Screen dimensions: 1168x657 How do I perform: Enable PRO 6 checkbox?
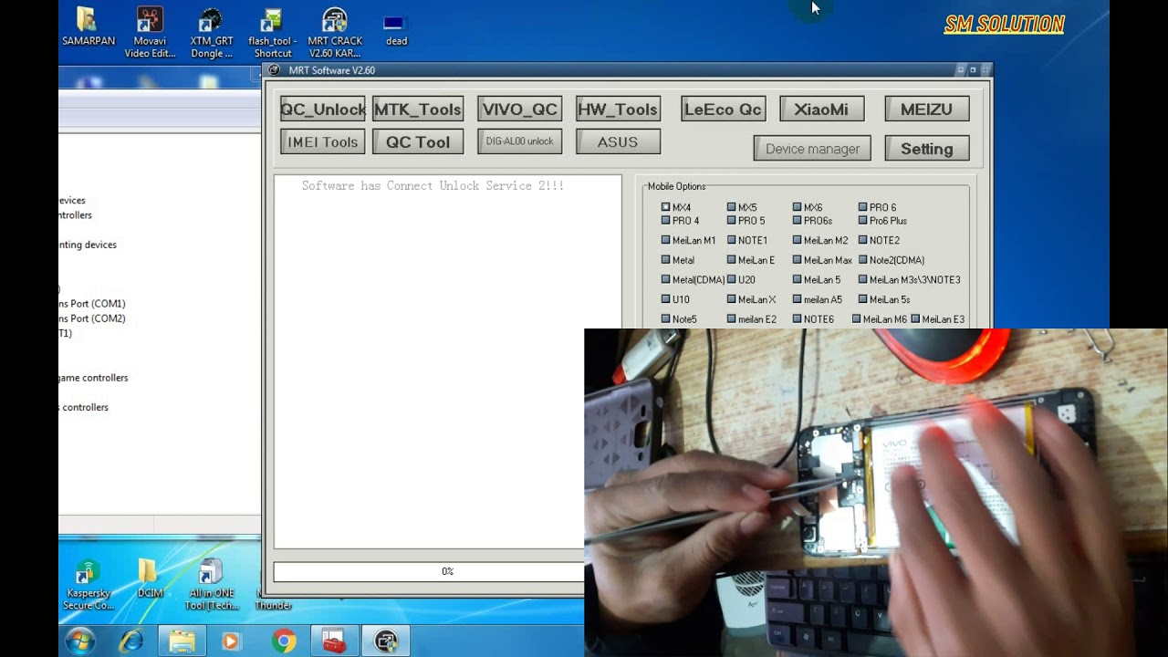[862, 207]
